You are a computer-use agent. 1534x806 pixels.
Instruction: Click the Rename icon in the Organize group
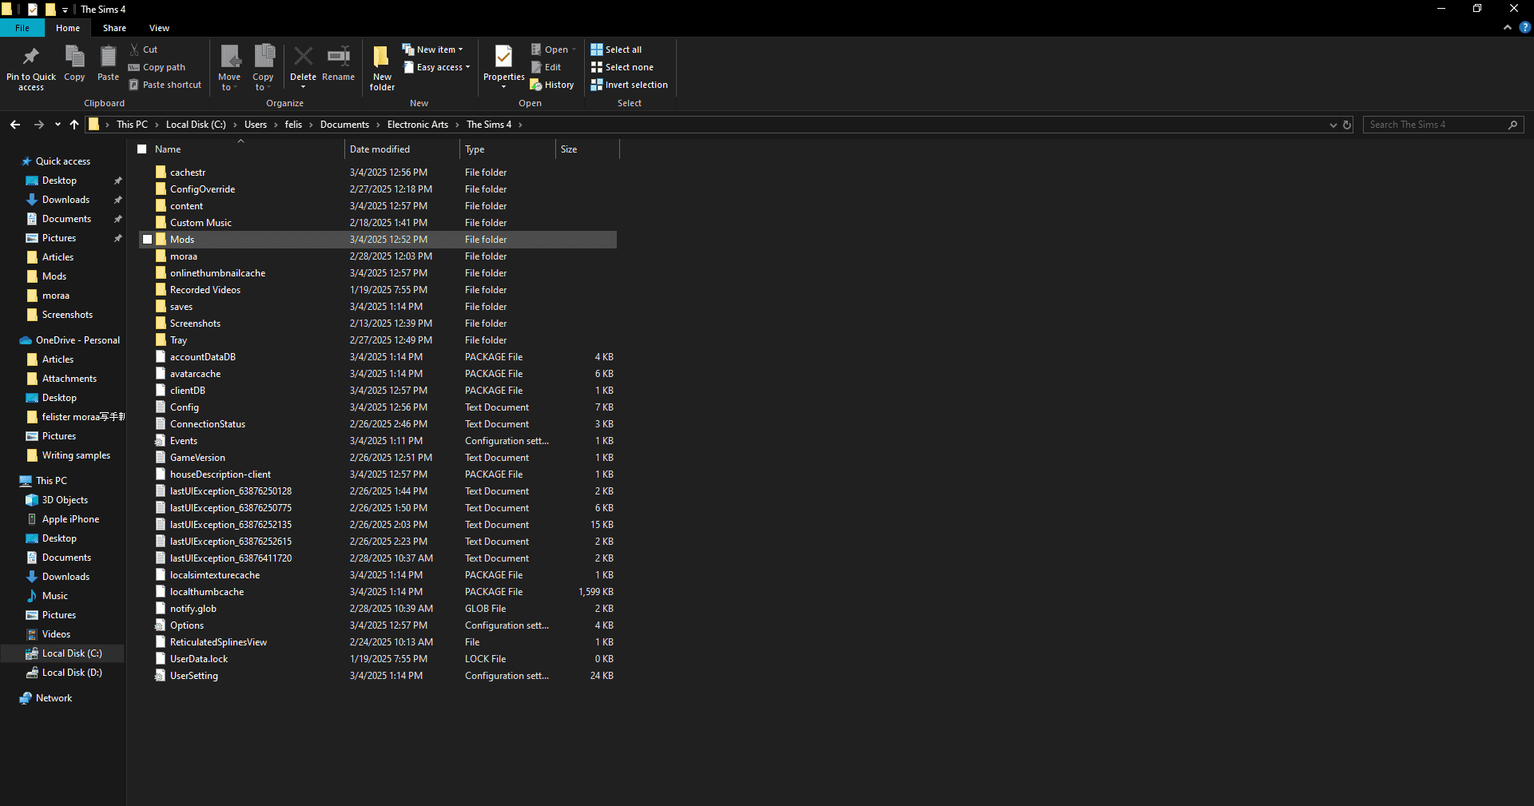coord(338,58)
